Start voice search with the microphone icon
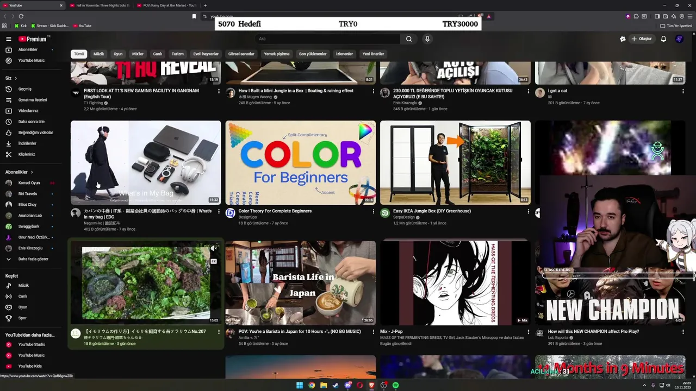696x391 pixels. 427,39
